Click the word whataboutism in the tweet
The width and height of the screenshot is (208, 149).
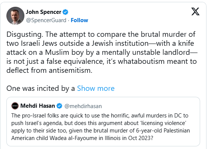141,62
